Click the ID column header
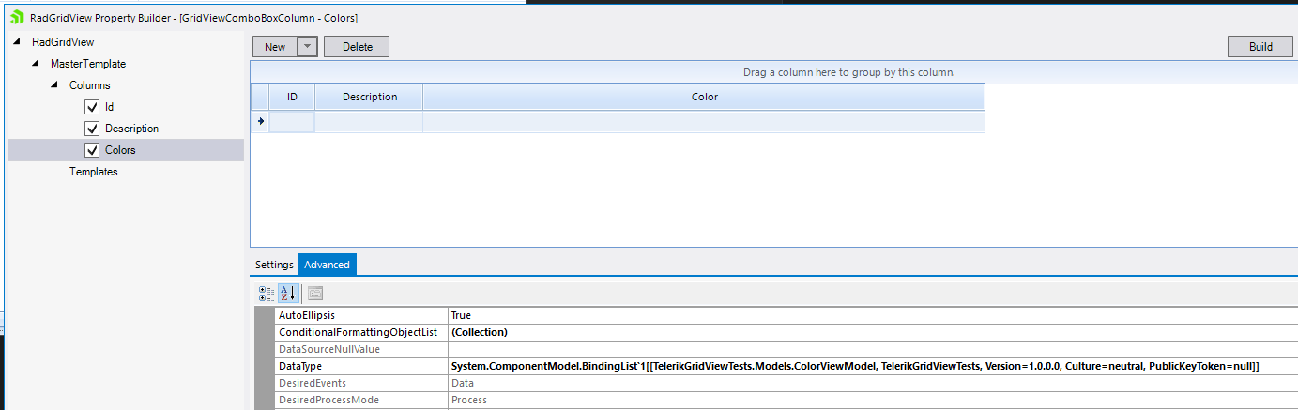 292,97
